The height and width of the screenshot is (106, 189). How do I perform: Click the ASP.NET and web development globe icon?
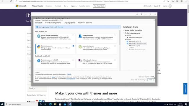click(x=39, y=36)
